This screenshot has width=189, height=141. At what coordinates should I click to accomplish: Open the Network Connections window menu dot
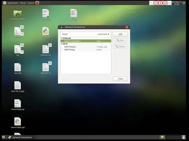pos(62,27)
